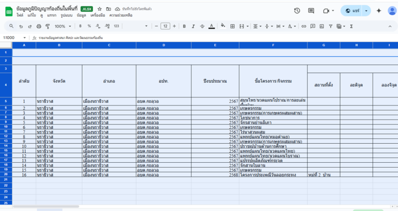Check the cloud save status icon
This screenshot has height=211, width=398.
pyautogui.click(x=117, y=9)
